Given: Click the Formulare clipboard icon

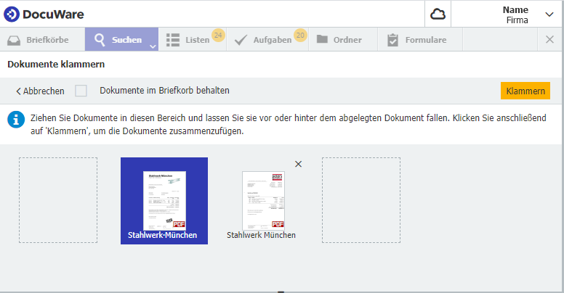Looking at the screenshot, I should [392, 40].
